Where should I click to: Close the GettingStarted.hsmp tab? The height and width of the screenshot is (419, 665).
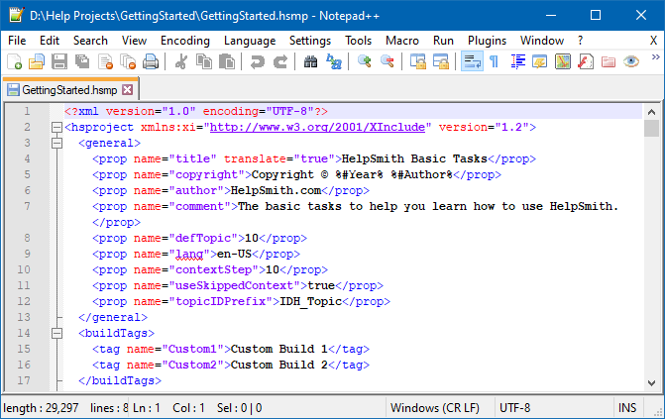pos(127,90)
